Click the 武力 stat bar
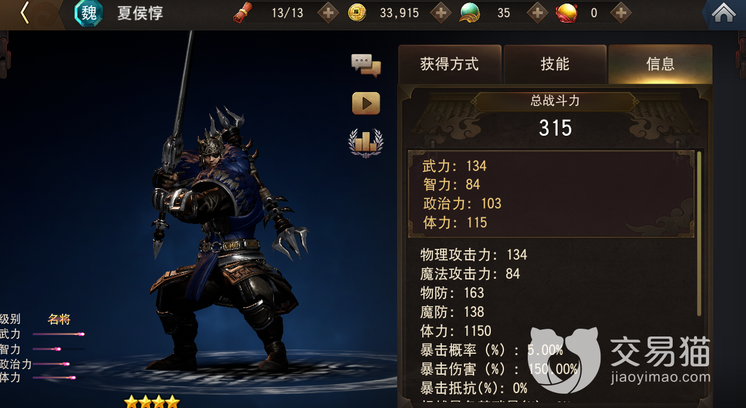Screen dimensions: 746x408 pyautogui.click(x=58, y=334)
